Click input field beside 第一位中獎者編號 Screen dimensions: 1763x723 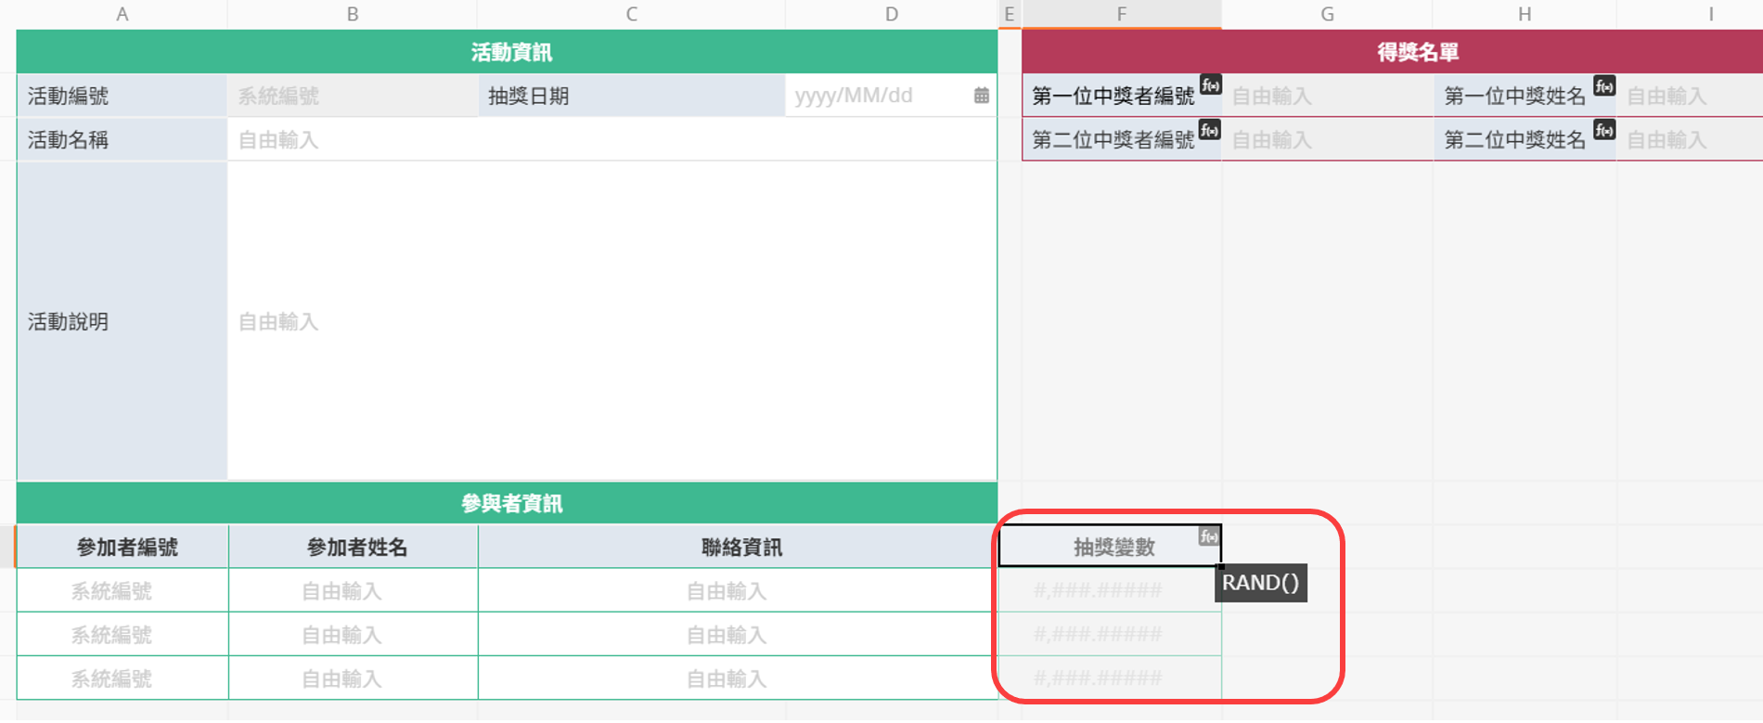coord(1327,96)
